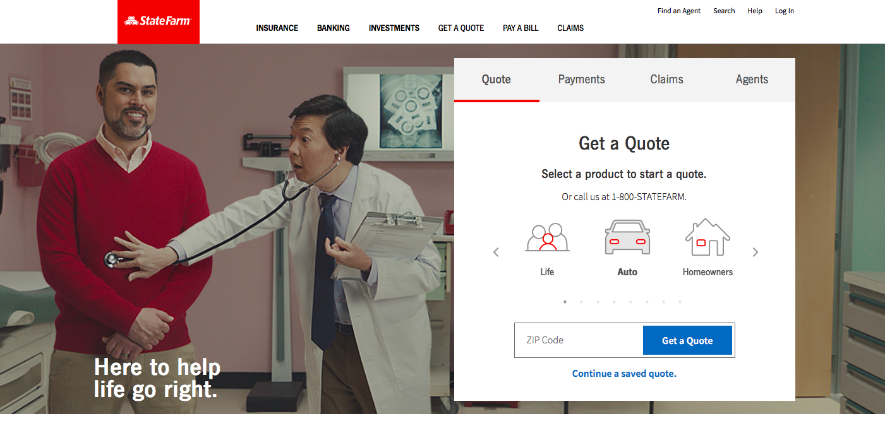Click the Log In option
Viewport: 885px width, 445px height.
[x=784, y=11]
